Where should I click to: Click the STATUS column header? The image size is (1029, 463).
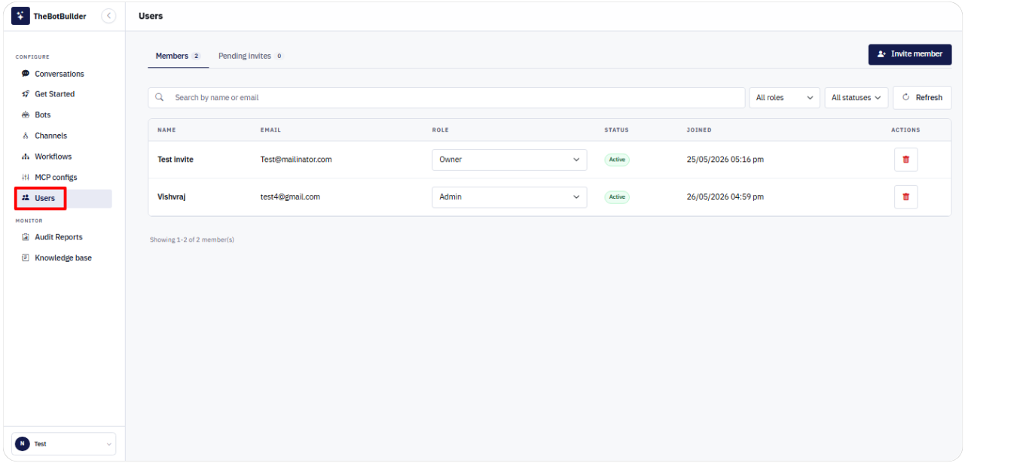[616, 129]
